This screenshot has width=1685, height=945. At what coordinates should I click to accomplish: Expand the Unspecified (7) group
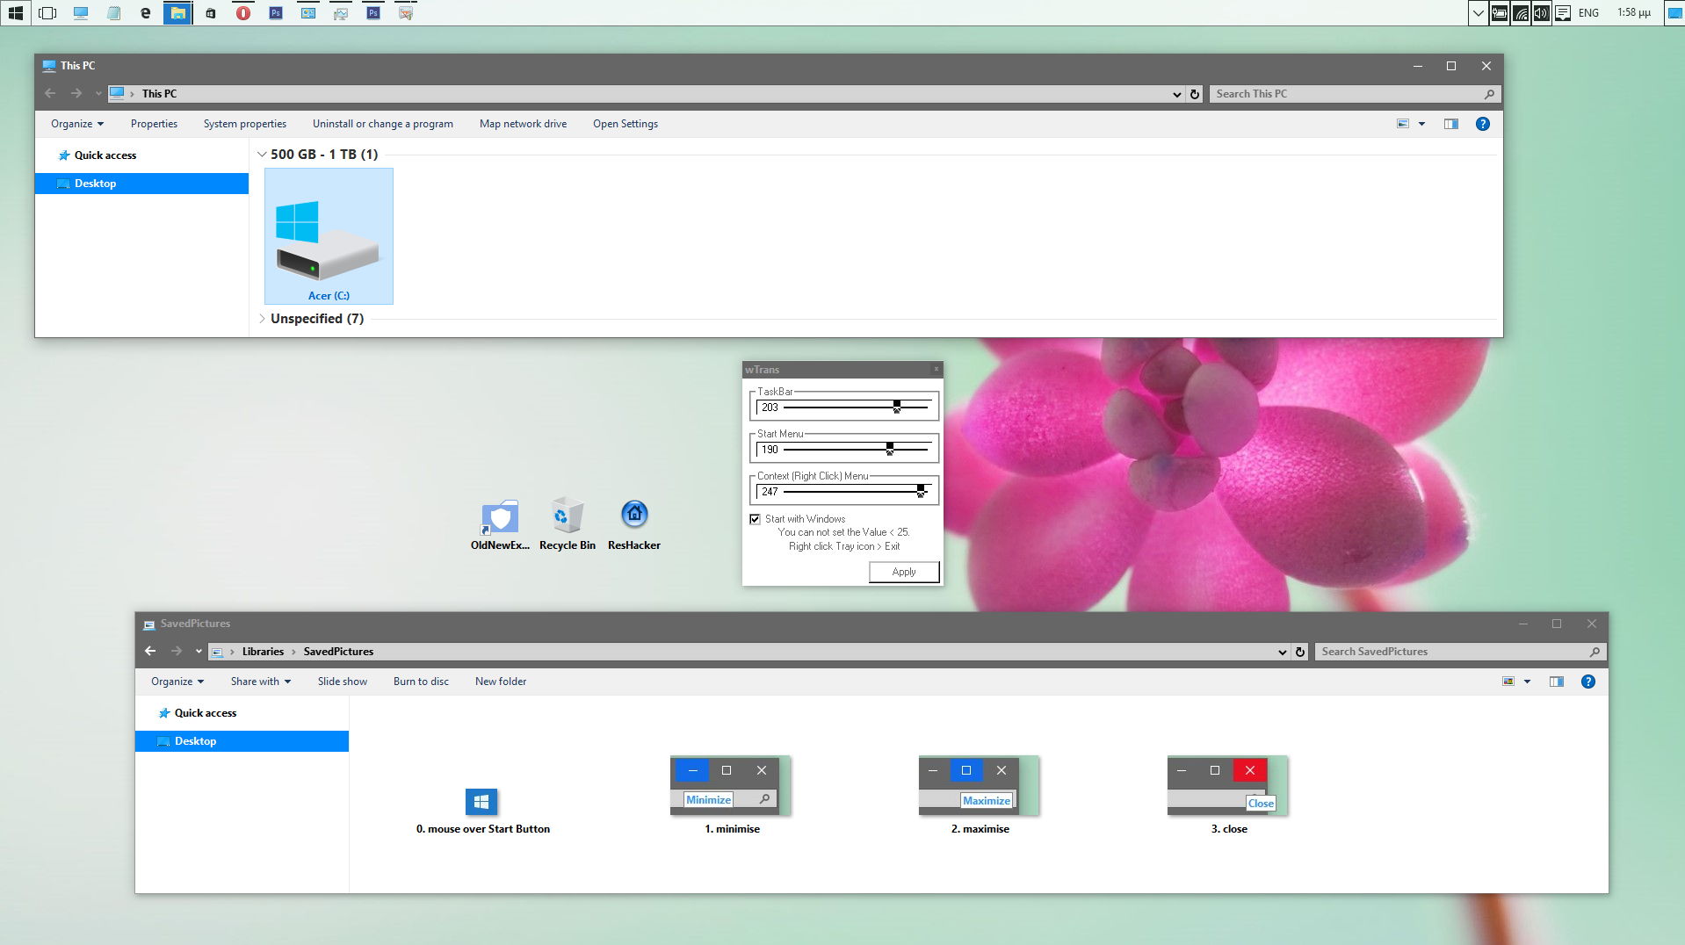tap(262, 319)
